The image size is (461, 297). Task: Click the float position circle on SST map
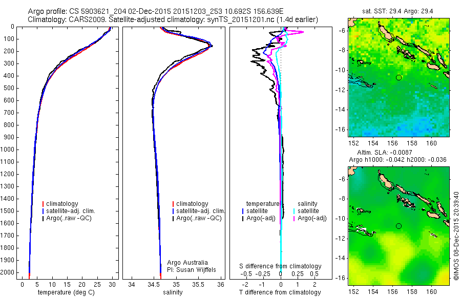coord(399,78)
